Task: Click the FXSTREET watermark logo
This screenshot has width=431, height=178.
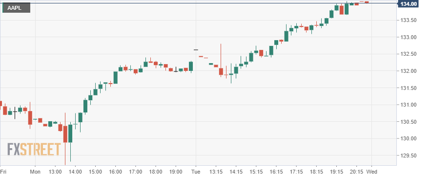Action: coord(34,149)
